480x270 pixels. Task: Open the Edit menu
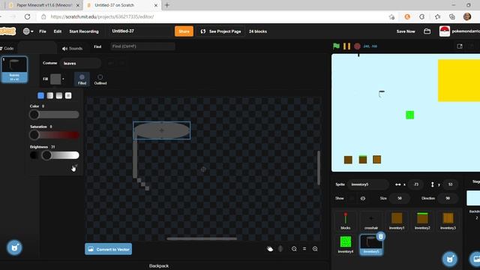[x=58, y=31]
